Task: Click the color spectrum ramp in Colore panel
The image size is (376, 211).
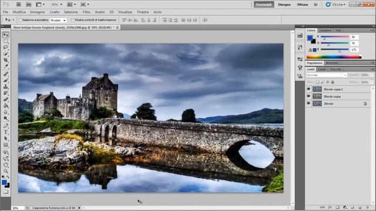Action: pos(334,57)
